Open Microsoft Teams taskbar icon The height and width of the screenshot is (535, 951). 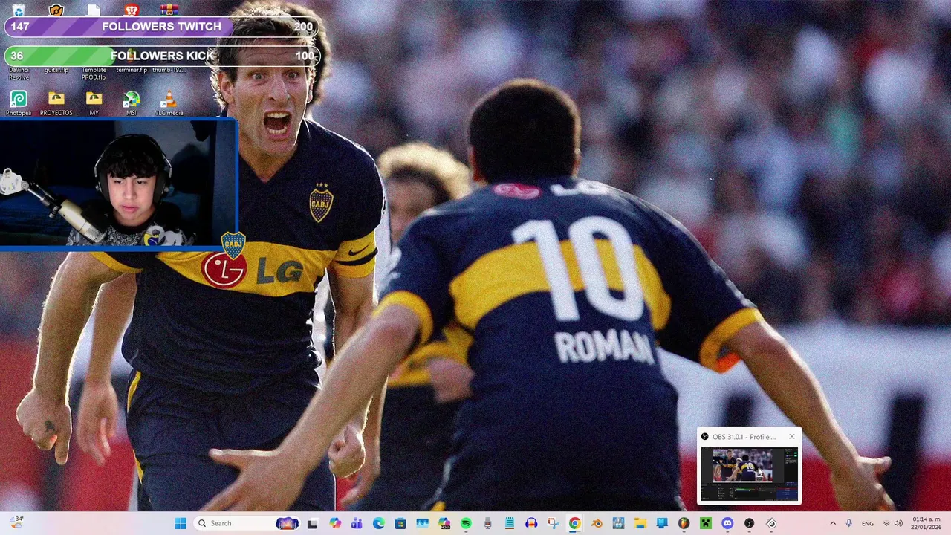click(357, 523)
